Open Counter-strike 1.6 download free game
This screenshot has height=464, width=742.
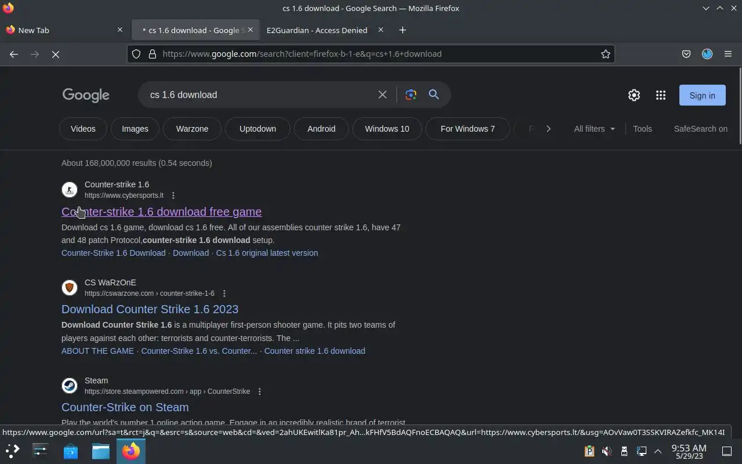(162, 212)
